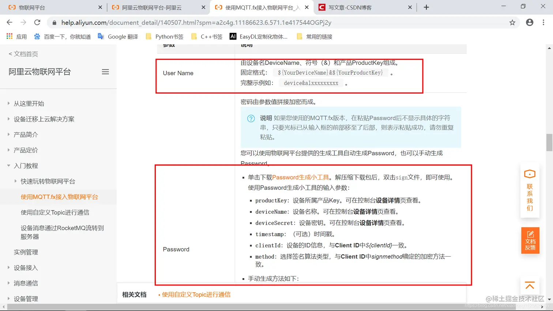The width and height of the screenshot is (553, 311).
Task: Close the 写文章-CSDN博客 tab
Action: [x=410, y=7]
